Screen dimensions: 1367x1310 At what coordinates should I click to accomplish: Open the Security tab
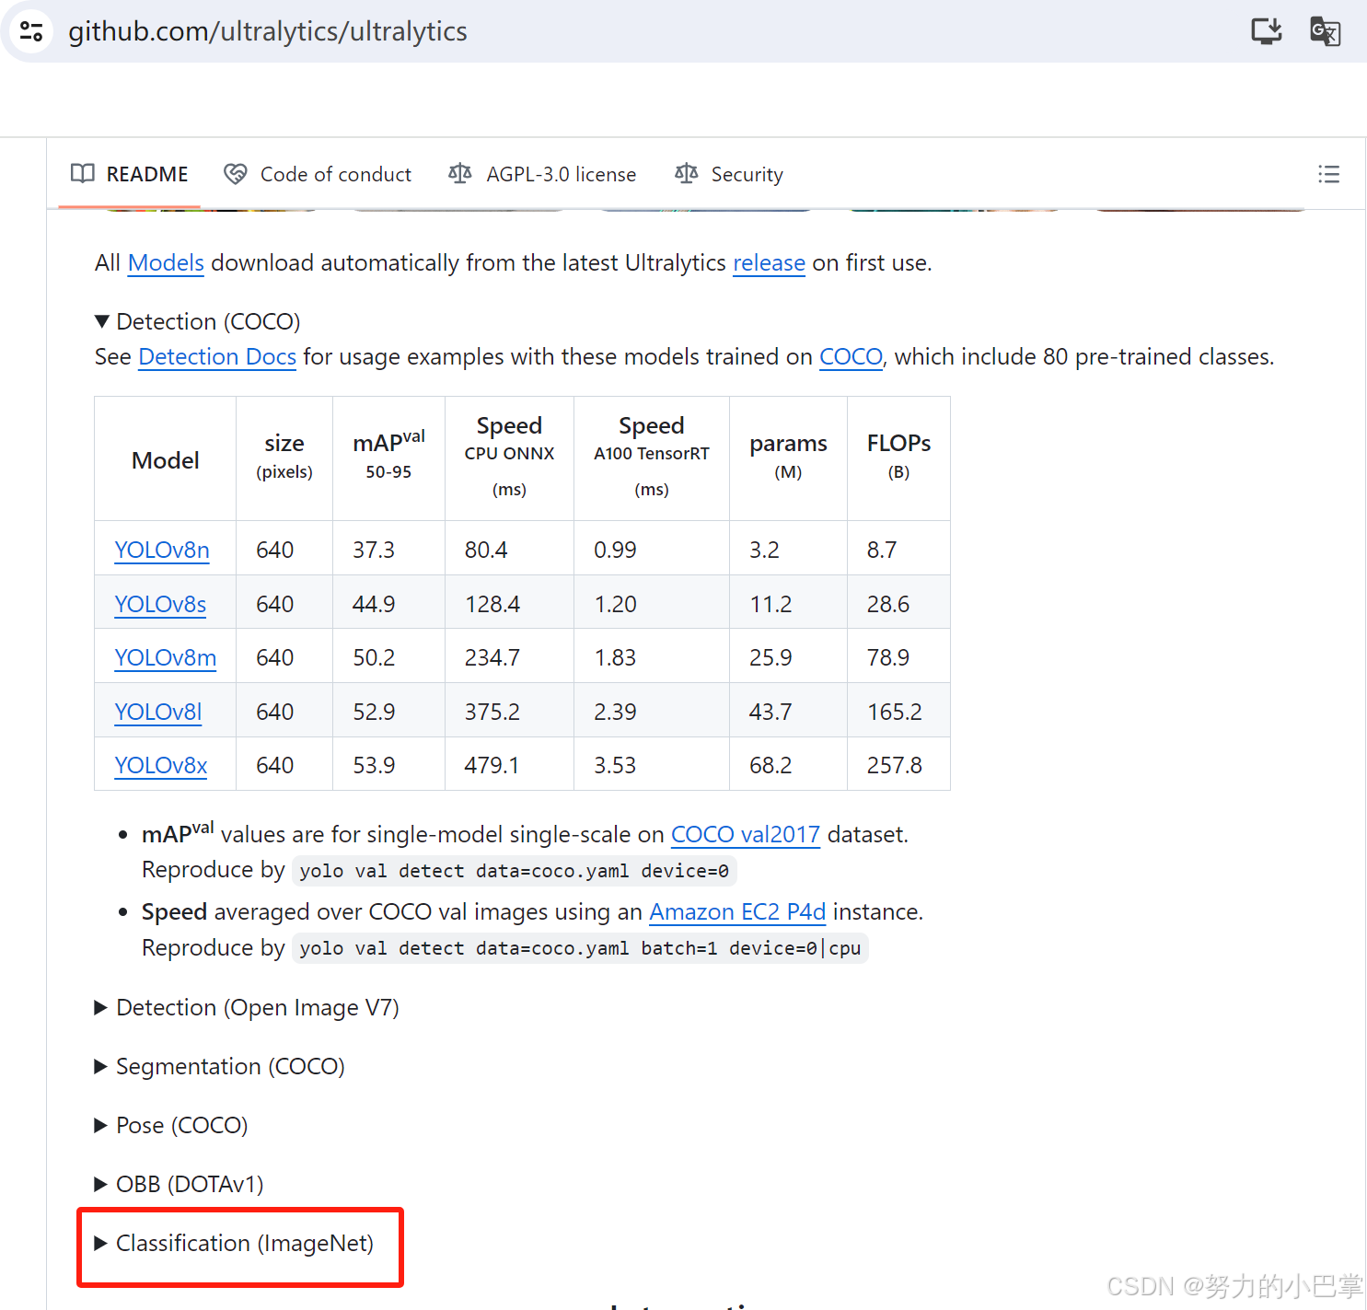[x=729, y=174]
